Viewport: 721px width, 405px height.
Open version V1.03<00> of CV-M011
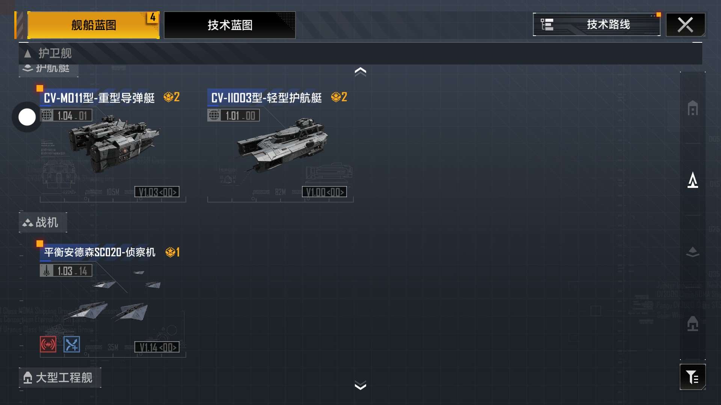157,192
